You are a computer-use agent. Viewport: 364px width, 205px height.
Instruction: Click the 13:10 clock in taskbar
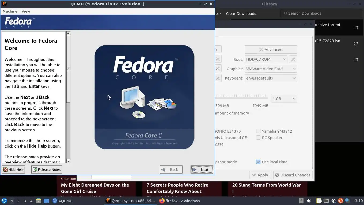point(358,201)
